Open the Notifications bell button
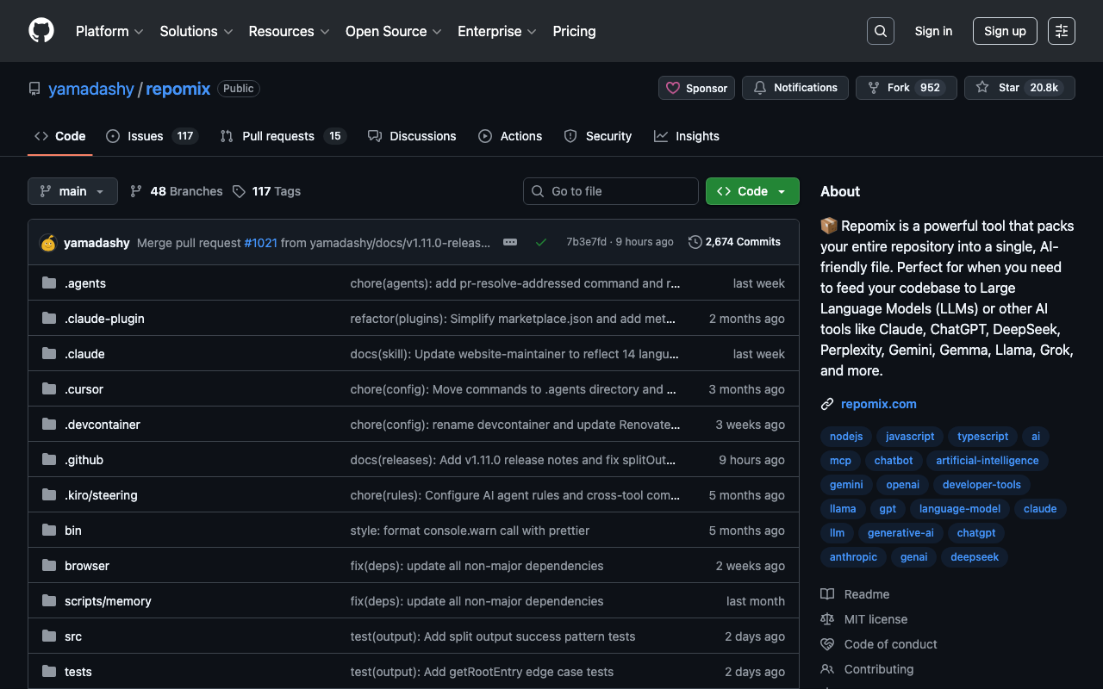Image resolution: width=1103 pixels, height=689 pixels. point(795,88)
